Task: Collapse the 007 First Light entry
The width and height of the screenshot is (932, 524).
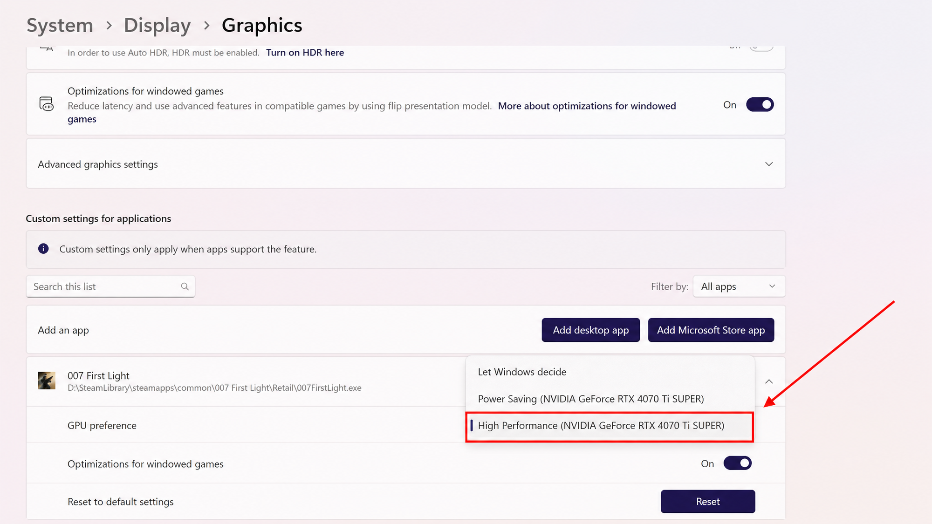Action: point(769,381)
